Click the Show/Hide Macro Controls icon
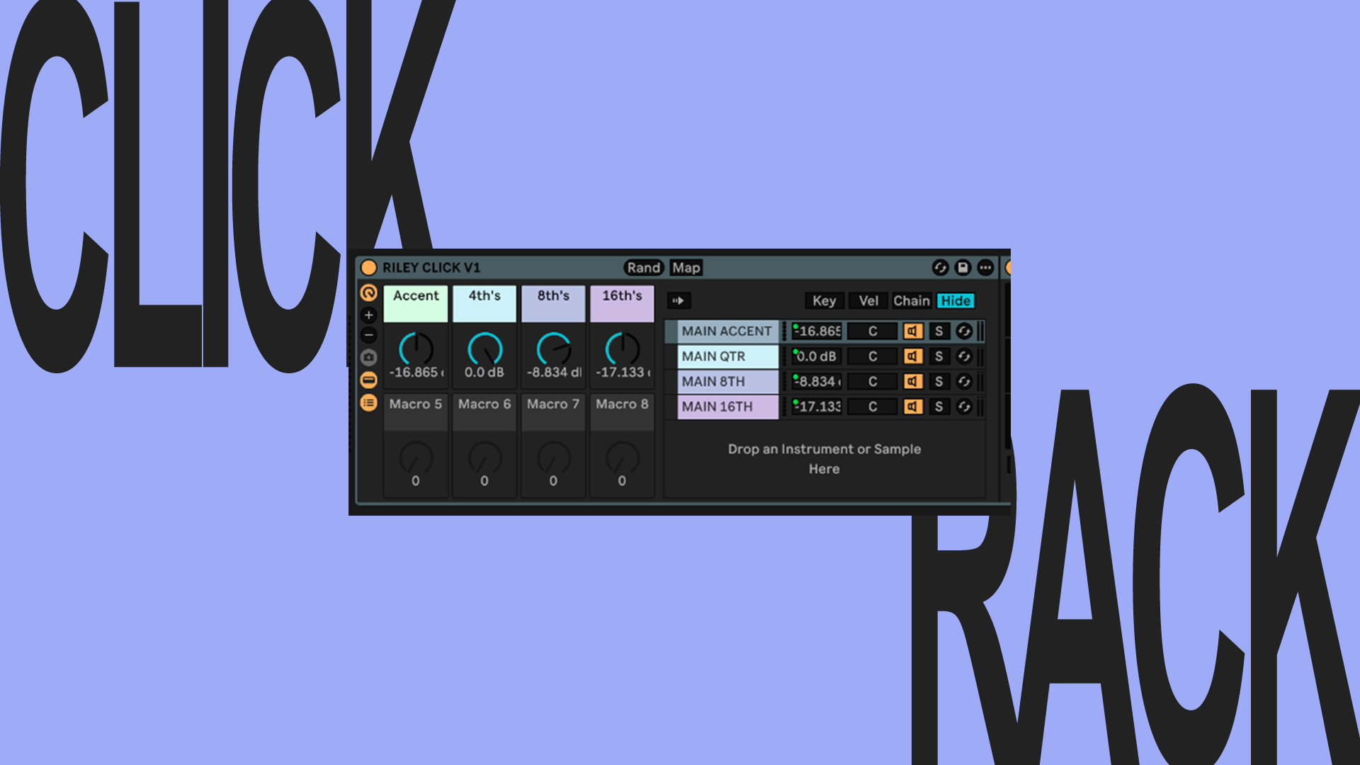This screenshot has height=765, width=1360. click(368, 293)
